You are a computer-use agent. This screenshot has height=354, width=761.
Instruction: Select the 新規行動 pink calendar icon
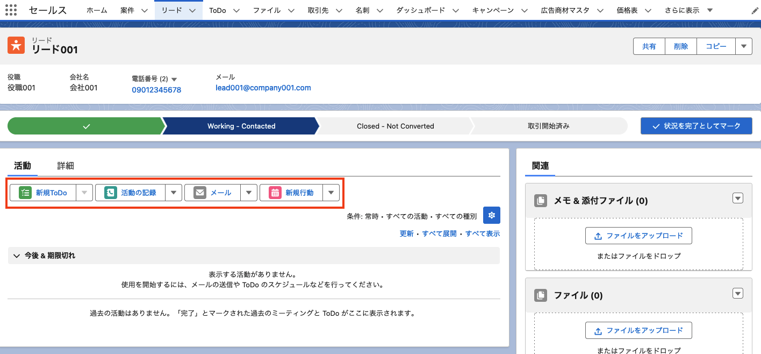pos(275,192)
